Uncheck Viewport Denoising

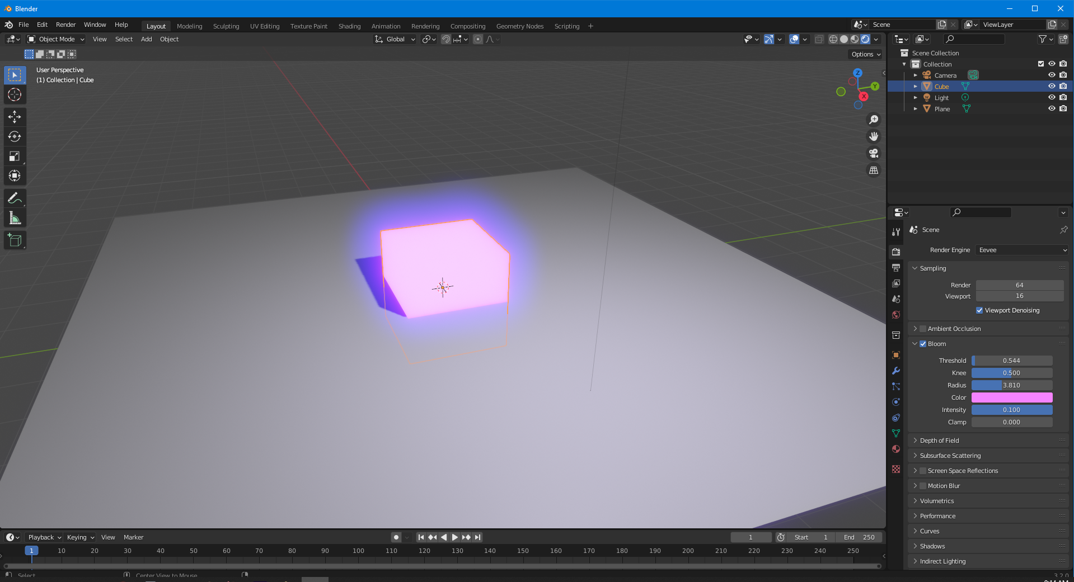(979, 310)
